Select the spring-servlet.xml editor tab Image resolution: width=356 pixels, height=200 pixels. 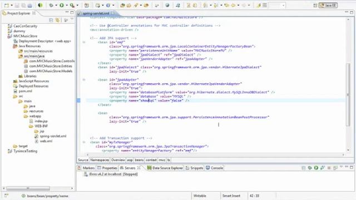tap(96, 13)
